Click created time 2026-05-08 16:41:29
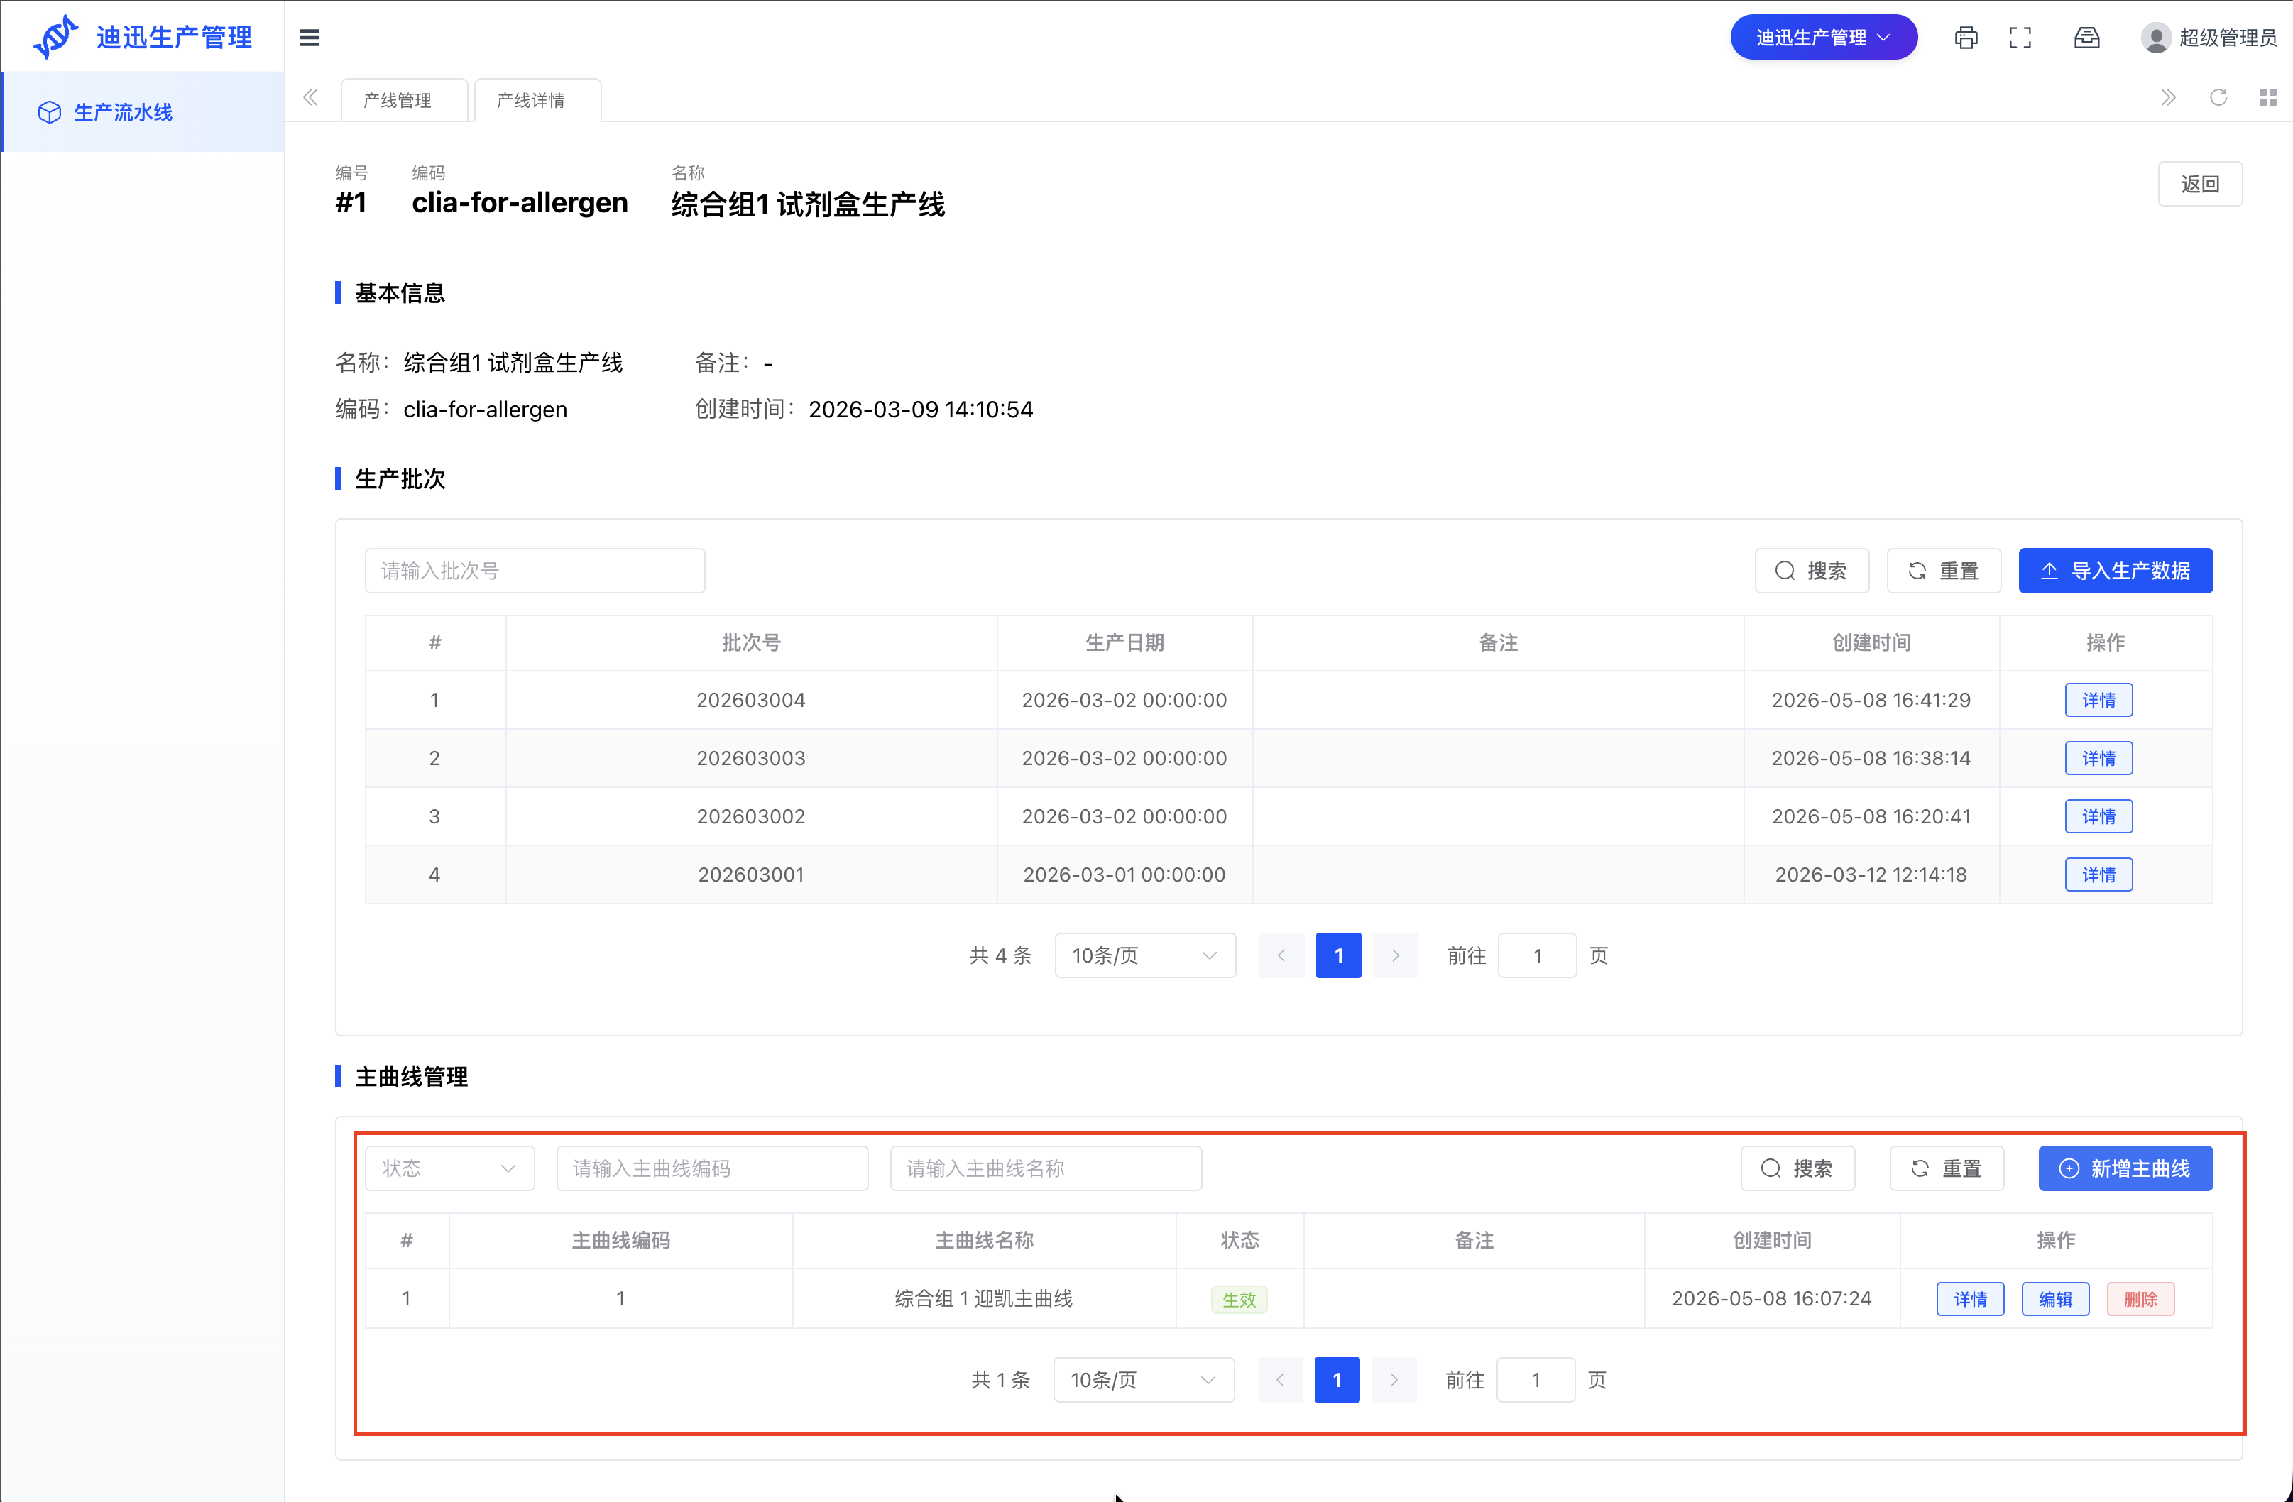2293x1502 pixels. [x=1871, y=701]
